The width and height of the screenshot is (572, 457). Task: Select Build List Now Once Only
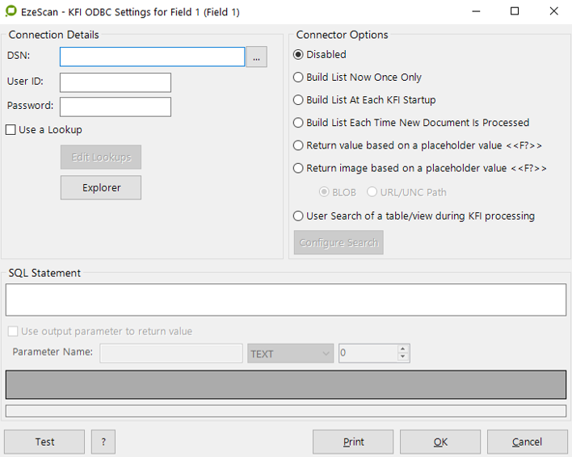click(299, 78)
